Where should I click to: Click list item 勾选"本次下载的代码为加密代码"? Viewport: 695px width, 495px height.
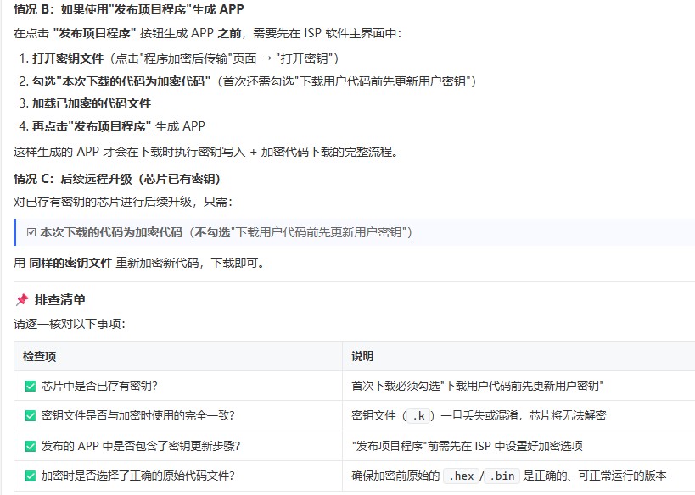click(x=248, y=81)
